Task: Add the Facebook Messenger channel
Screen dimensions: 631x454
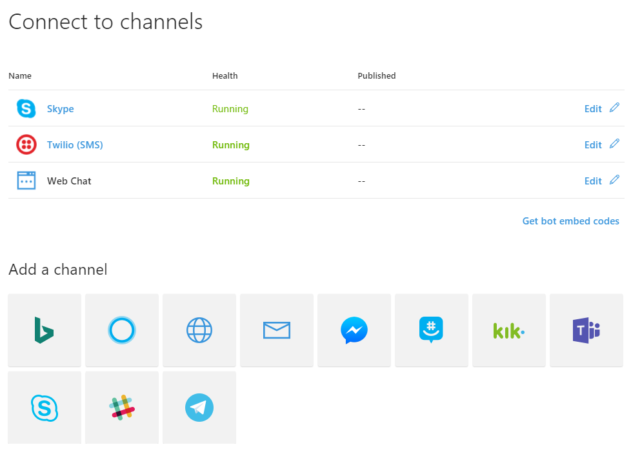Action: 354,330
